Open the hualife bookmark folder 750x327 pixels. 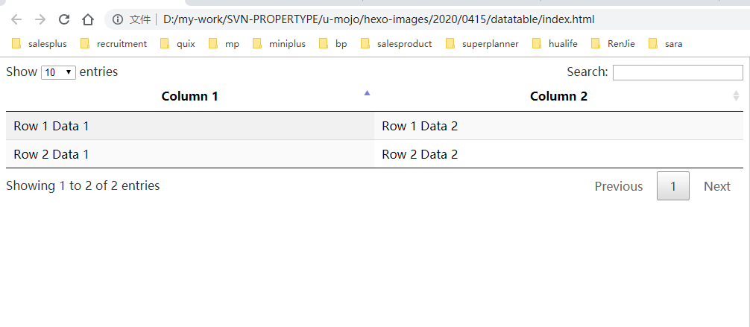click(x=555, y=44)
